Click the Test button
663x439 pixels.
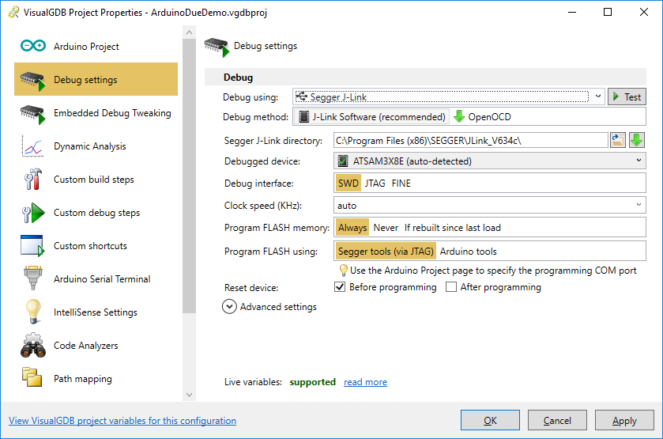(627, 97)
